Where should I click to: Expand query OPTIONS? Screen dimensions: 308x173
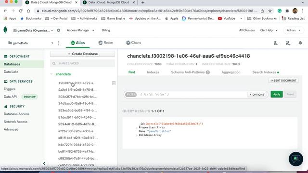pyautogui.click(x=257, y=95)
